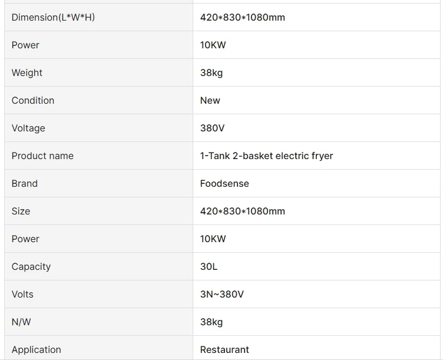The image size is (443, 360).
Task: Click the 38kg value in the N/W row
Action: tap(211, 322)
